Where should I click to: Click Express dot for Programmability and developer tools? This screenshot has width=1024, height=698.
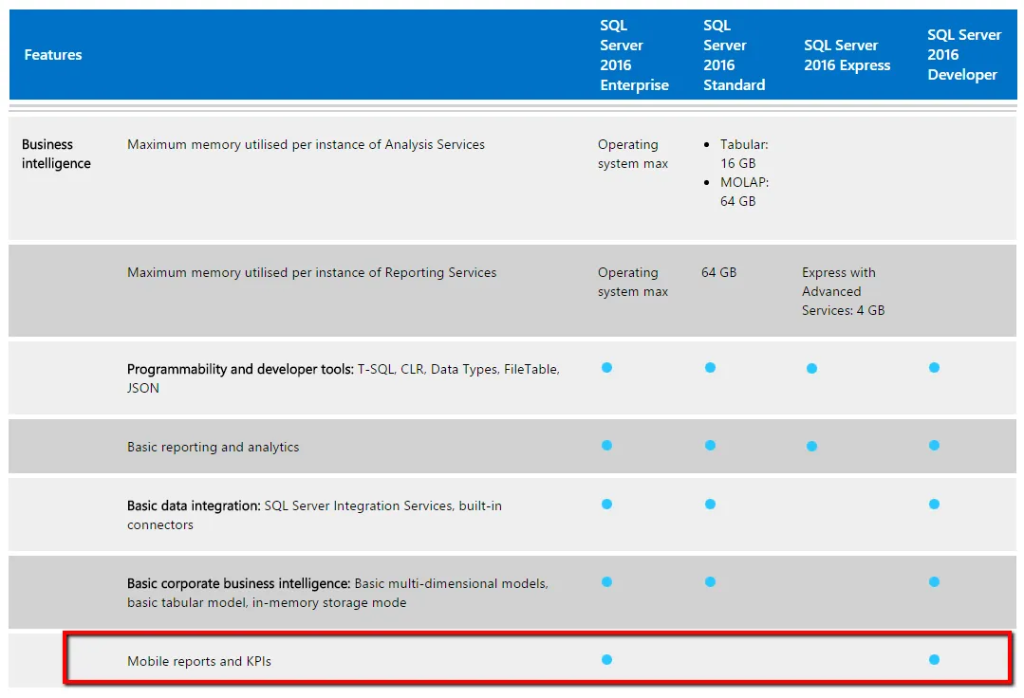(x=811, y=369)
